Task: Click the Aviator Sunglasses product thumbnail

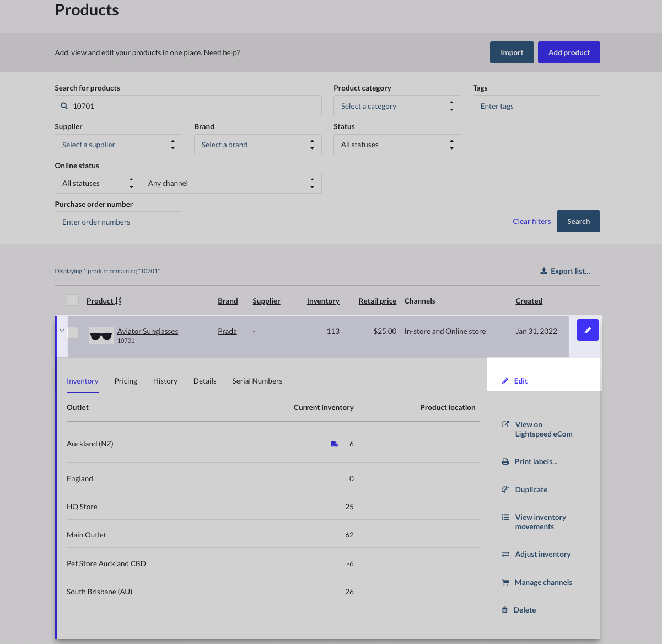Action: pos(101,336)
